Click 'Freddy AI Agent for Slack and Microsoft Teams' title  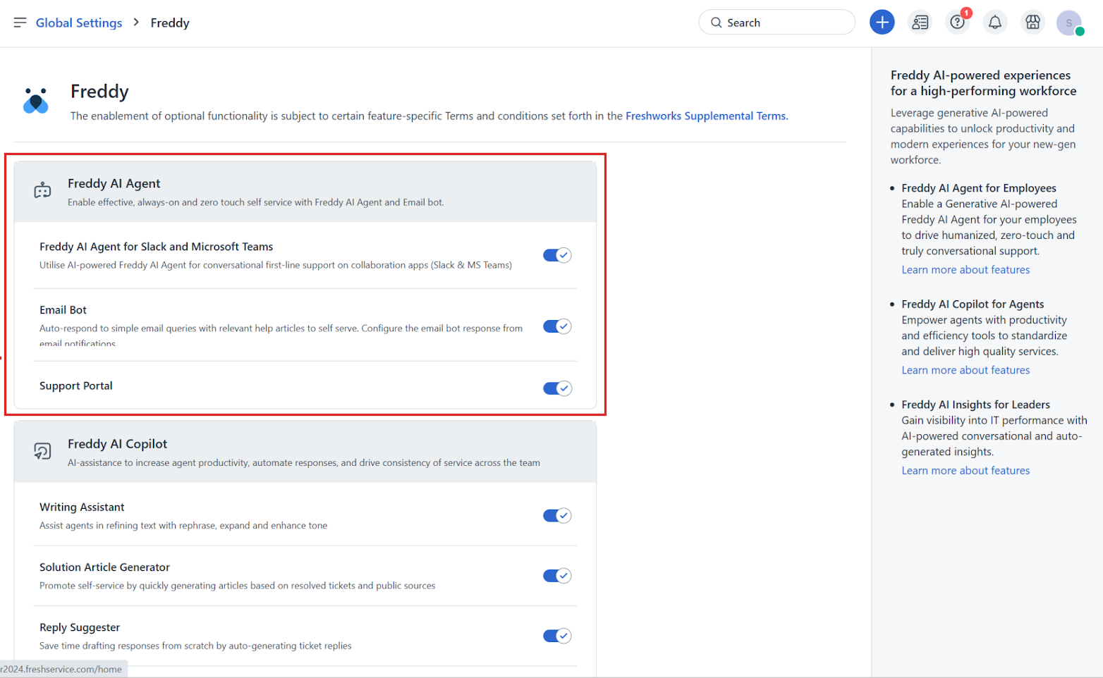tap(156, 247)
